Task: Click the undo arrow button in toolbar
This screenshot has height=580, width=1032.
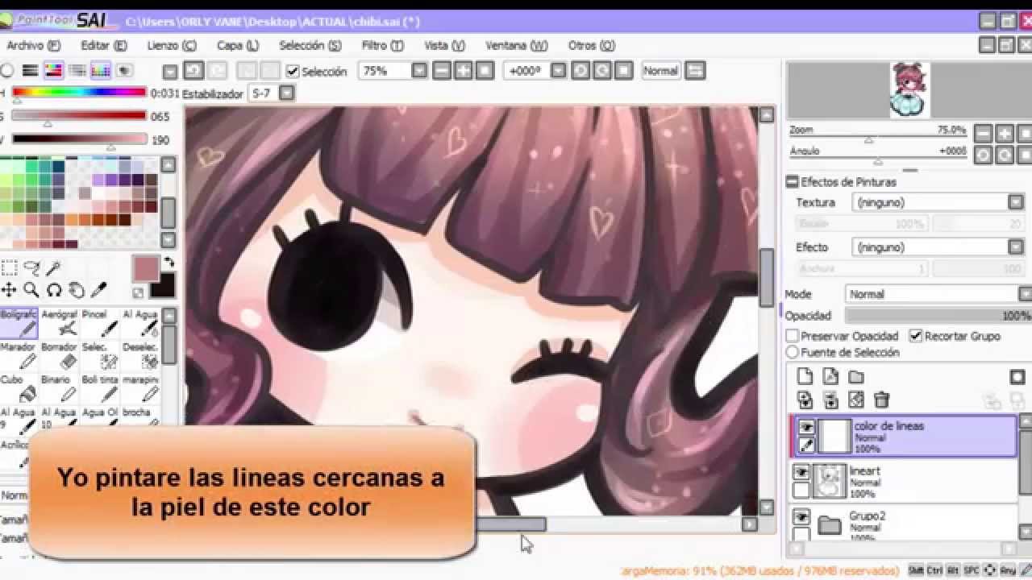Action: 193,71
